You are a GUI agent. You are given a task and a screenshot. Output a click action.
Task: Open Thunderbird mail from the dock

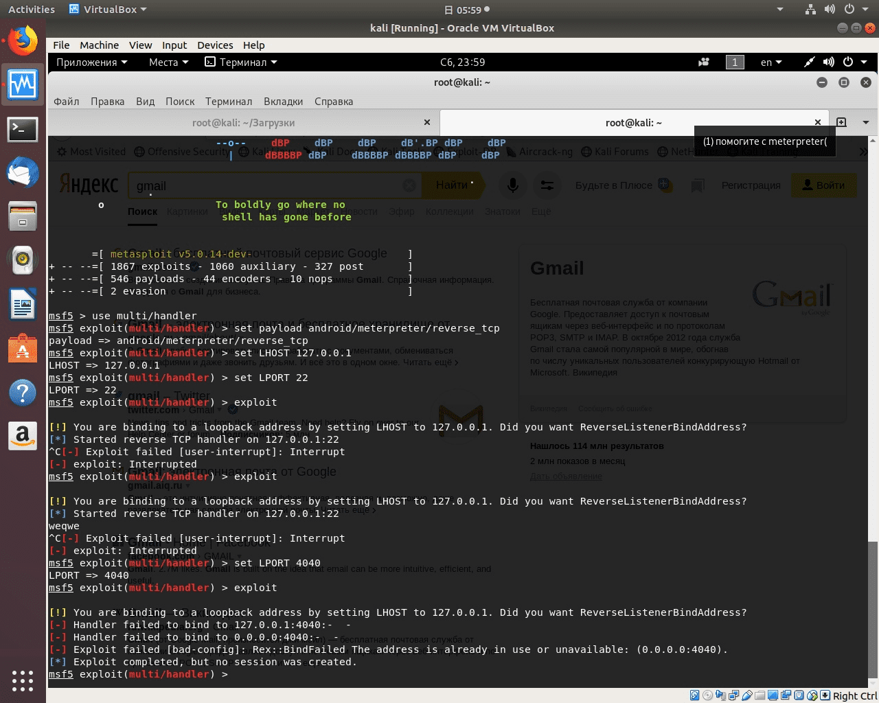click(x=23, y=172)
